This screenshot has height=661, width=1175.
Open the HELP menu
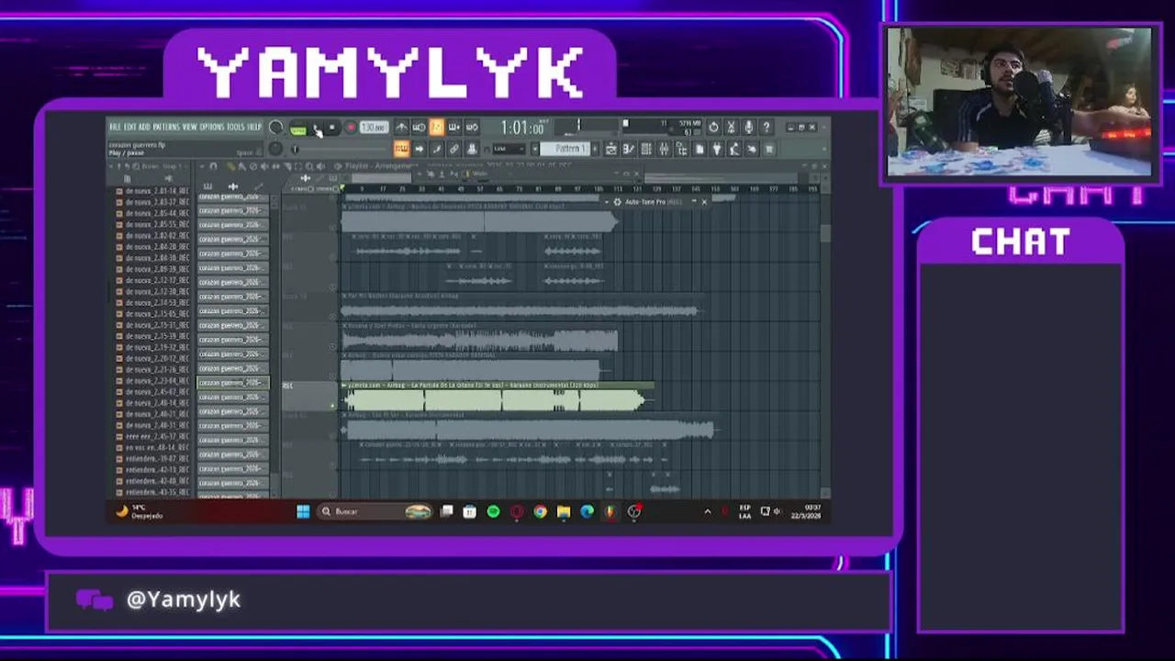(254, 127)
